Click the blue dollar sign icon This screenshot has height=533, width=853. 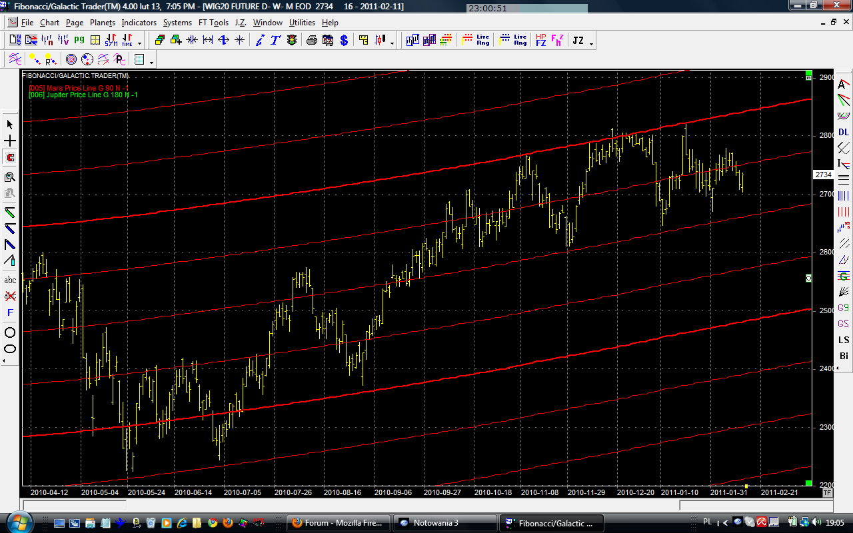pyautogui.click(x=344, y=40)
